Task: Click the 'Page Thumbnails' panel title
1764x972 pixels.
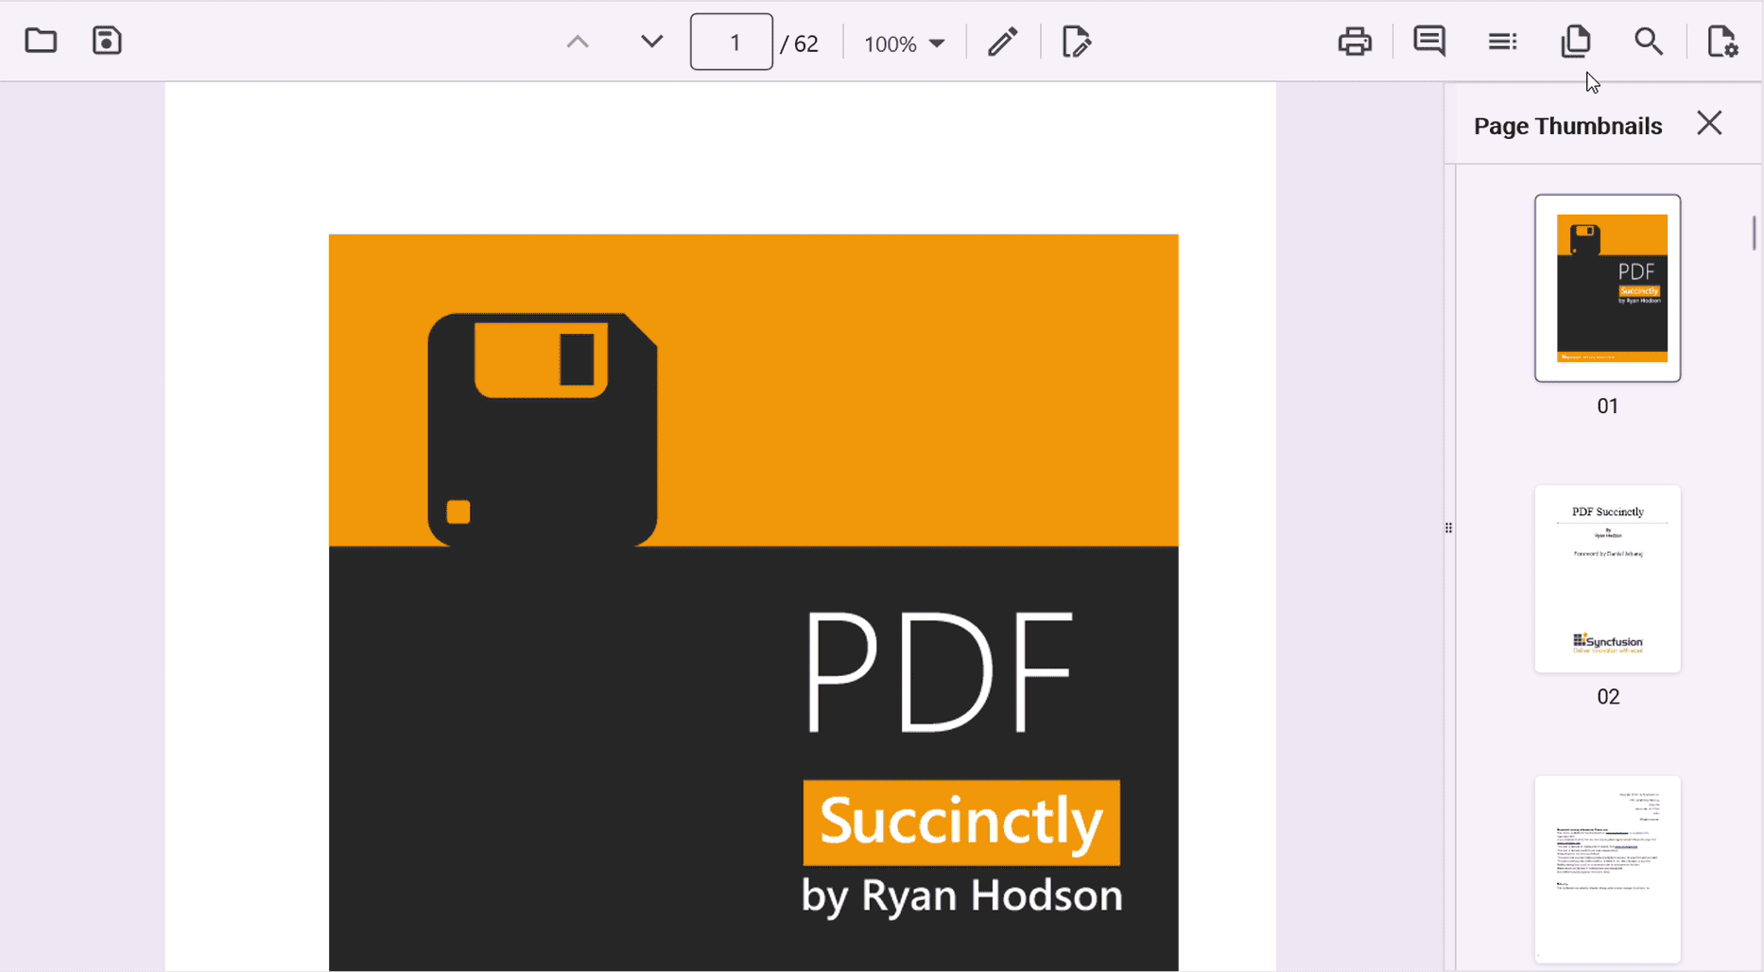Action: tap(1567, 126)
